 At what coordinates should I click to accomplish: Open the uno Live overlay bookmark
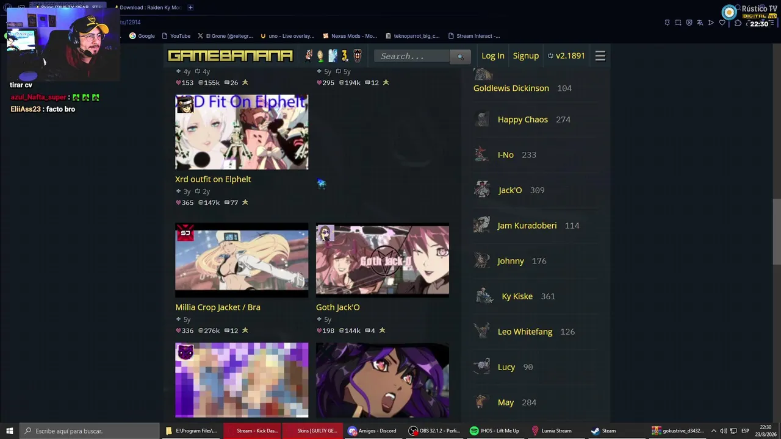(287, 36)
